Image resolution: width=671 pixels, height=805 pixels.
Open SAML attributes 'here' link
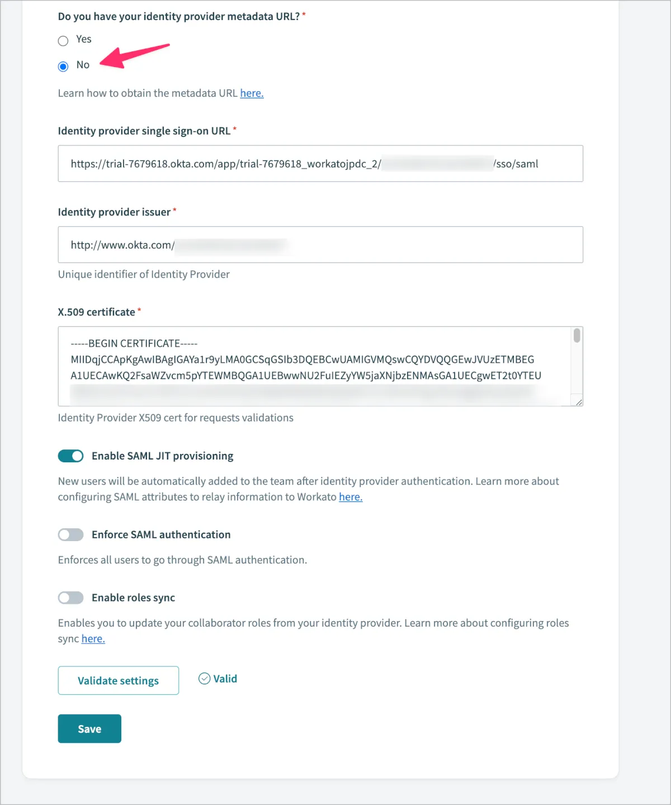[x=351, y=497]
